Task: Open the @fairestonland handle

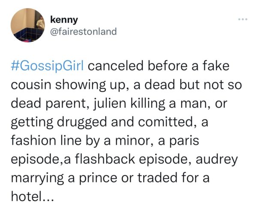Action: [x=84, y=31]
